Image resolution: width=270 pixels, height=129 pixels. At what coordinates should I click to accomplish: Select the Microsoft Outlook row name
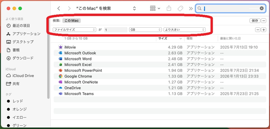[x=80, y=53]
